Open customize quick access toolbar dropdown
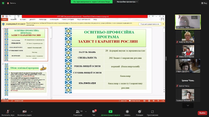 click(21, 16)
